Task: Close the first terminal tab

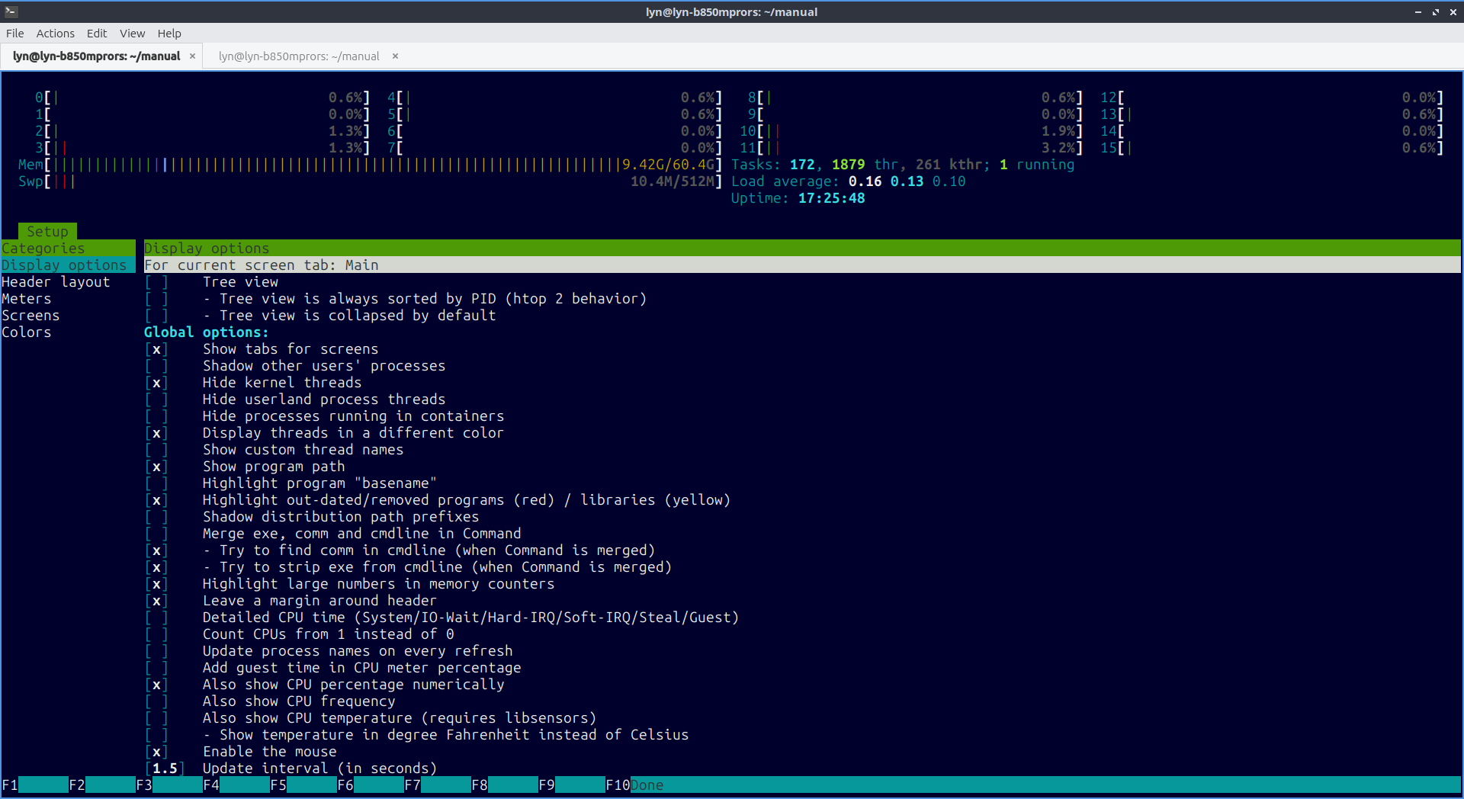Action: click(x=192, y=56)
